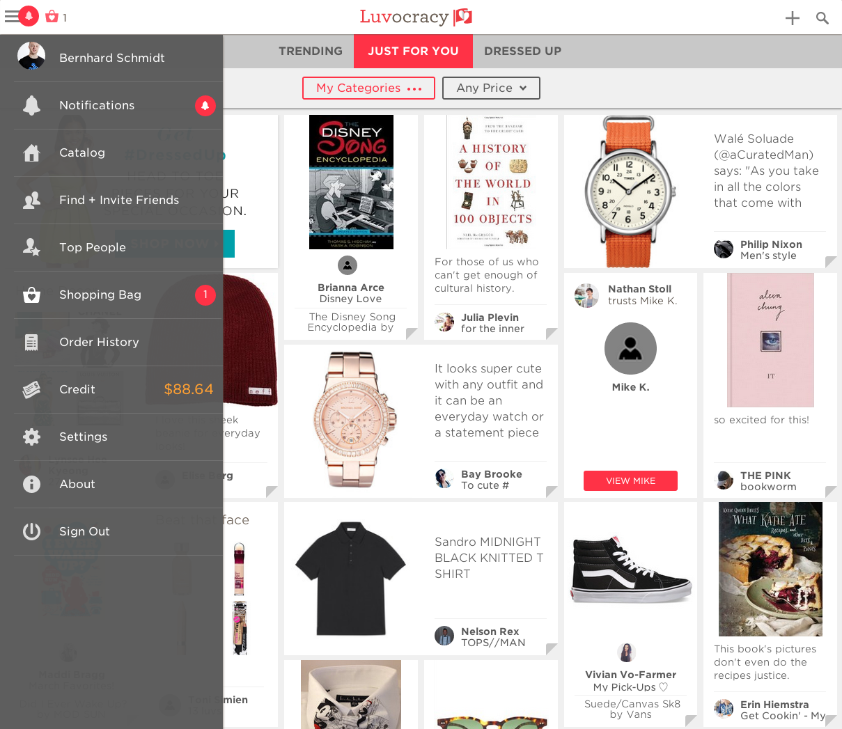Click the Settings gear icon

(31, 437)
